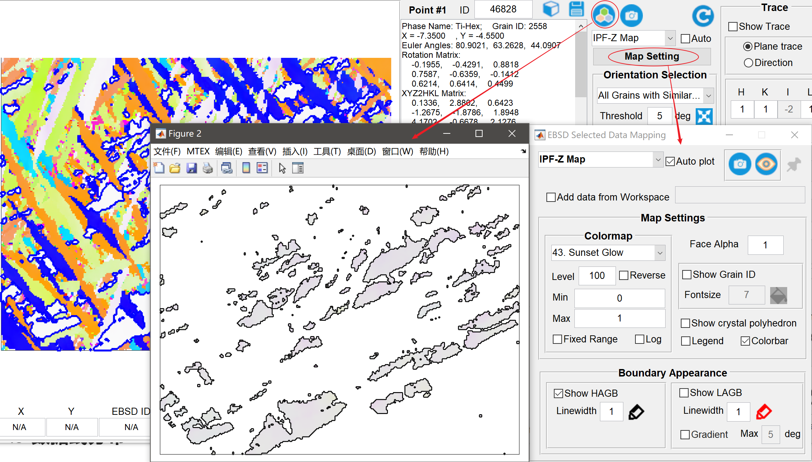
Task: Open the 43. Sunset Glow colormap dropdown
Action: [608, 253]
